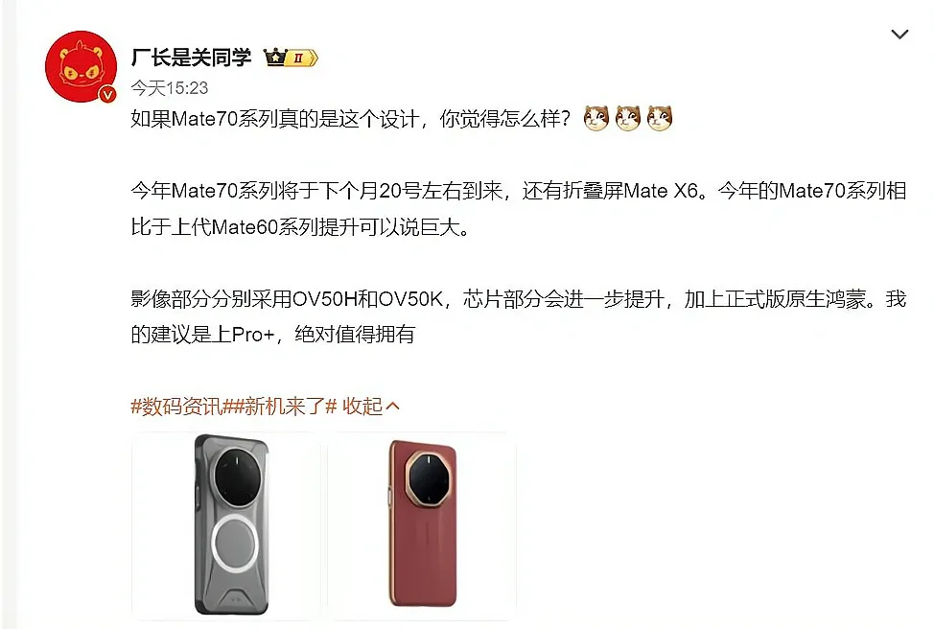
Task: Click the third cat emoji
Action: point(660,118)
